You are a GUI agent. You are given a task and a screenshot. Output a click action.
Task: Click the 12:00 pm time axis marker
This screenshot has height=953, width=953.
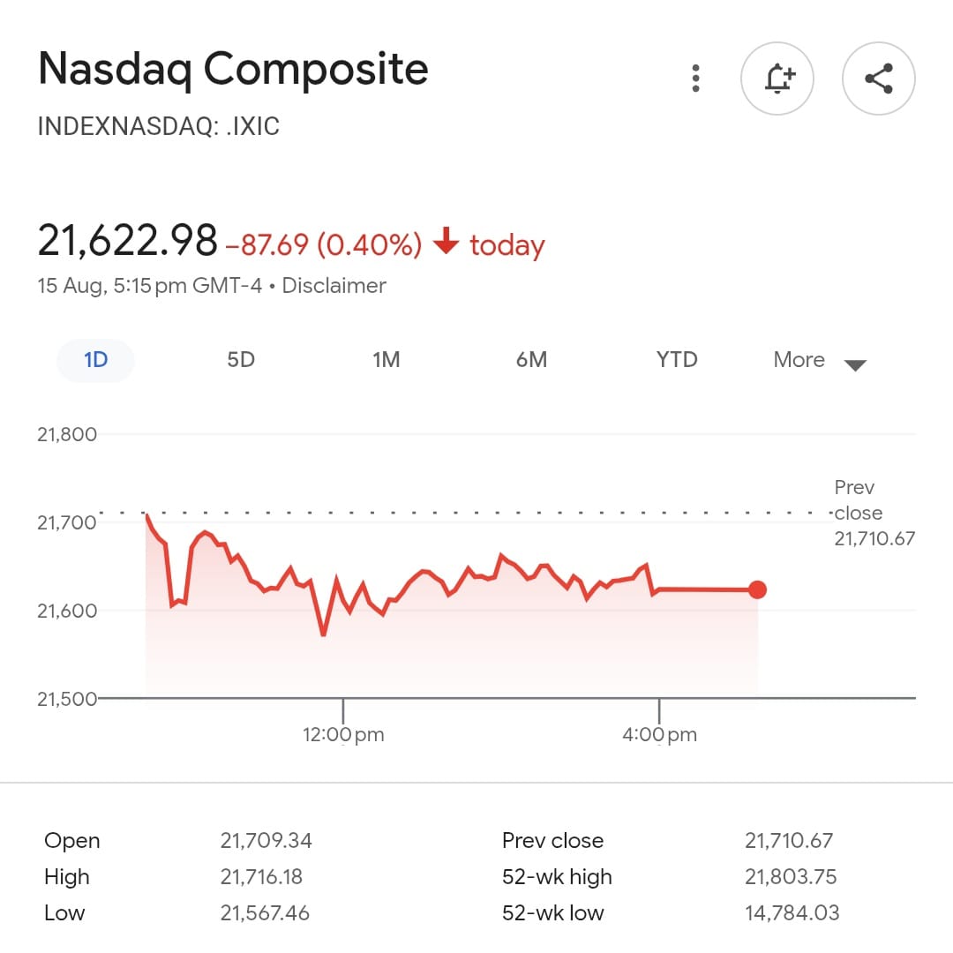[x=343, y=734]
